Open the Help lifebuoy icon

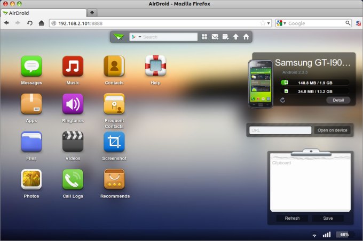point(155,66)
